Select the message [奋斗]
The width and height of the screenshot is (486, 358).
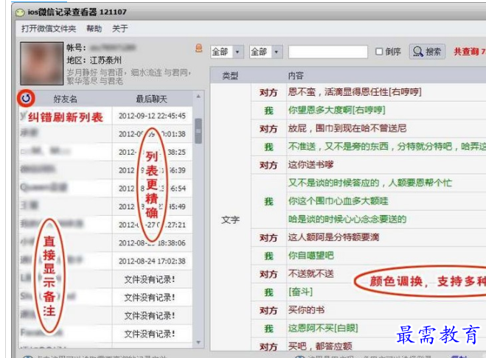pyautogui.click(x=300, y=292)
